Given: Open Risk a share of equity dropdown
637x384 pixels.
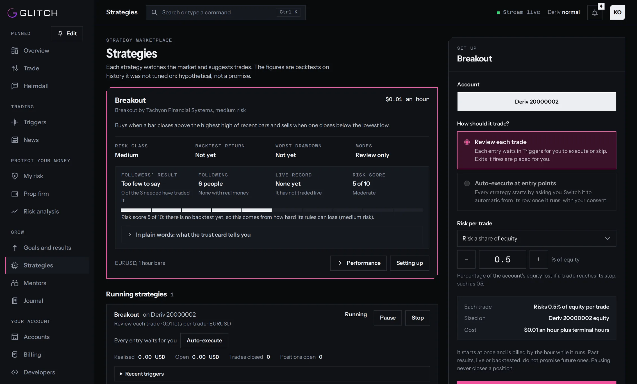Looking at the screenshot, I should click(x=536, y=238).
